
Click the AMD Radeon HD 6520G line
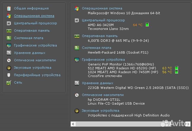click(x=122, y=68)
